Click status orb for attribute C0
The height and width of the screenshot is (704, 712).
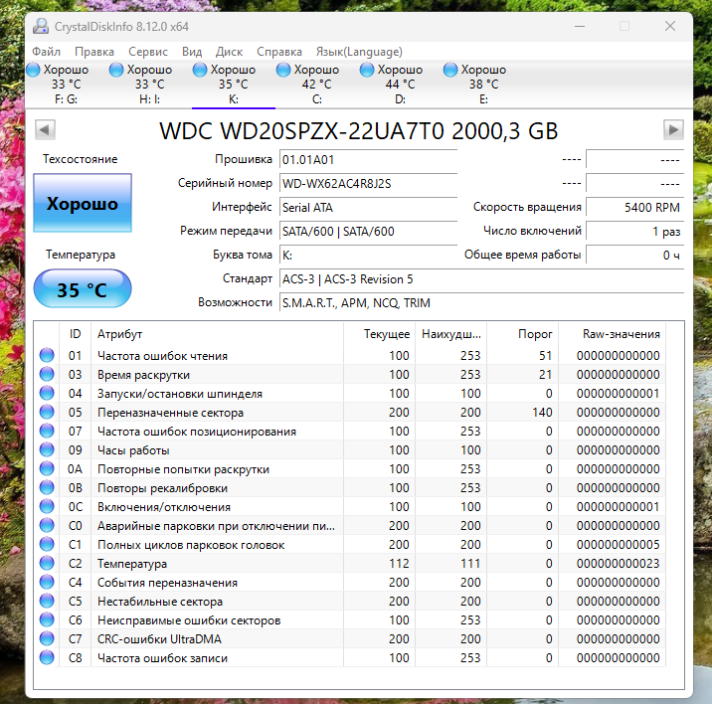point(47,525)
